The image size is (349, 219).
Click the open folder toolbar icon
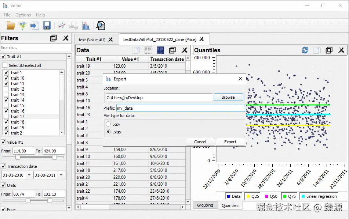(x=11, y=26)
